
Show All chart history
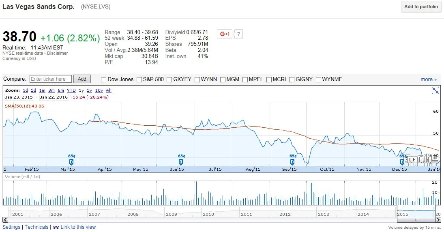109,90
